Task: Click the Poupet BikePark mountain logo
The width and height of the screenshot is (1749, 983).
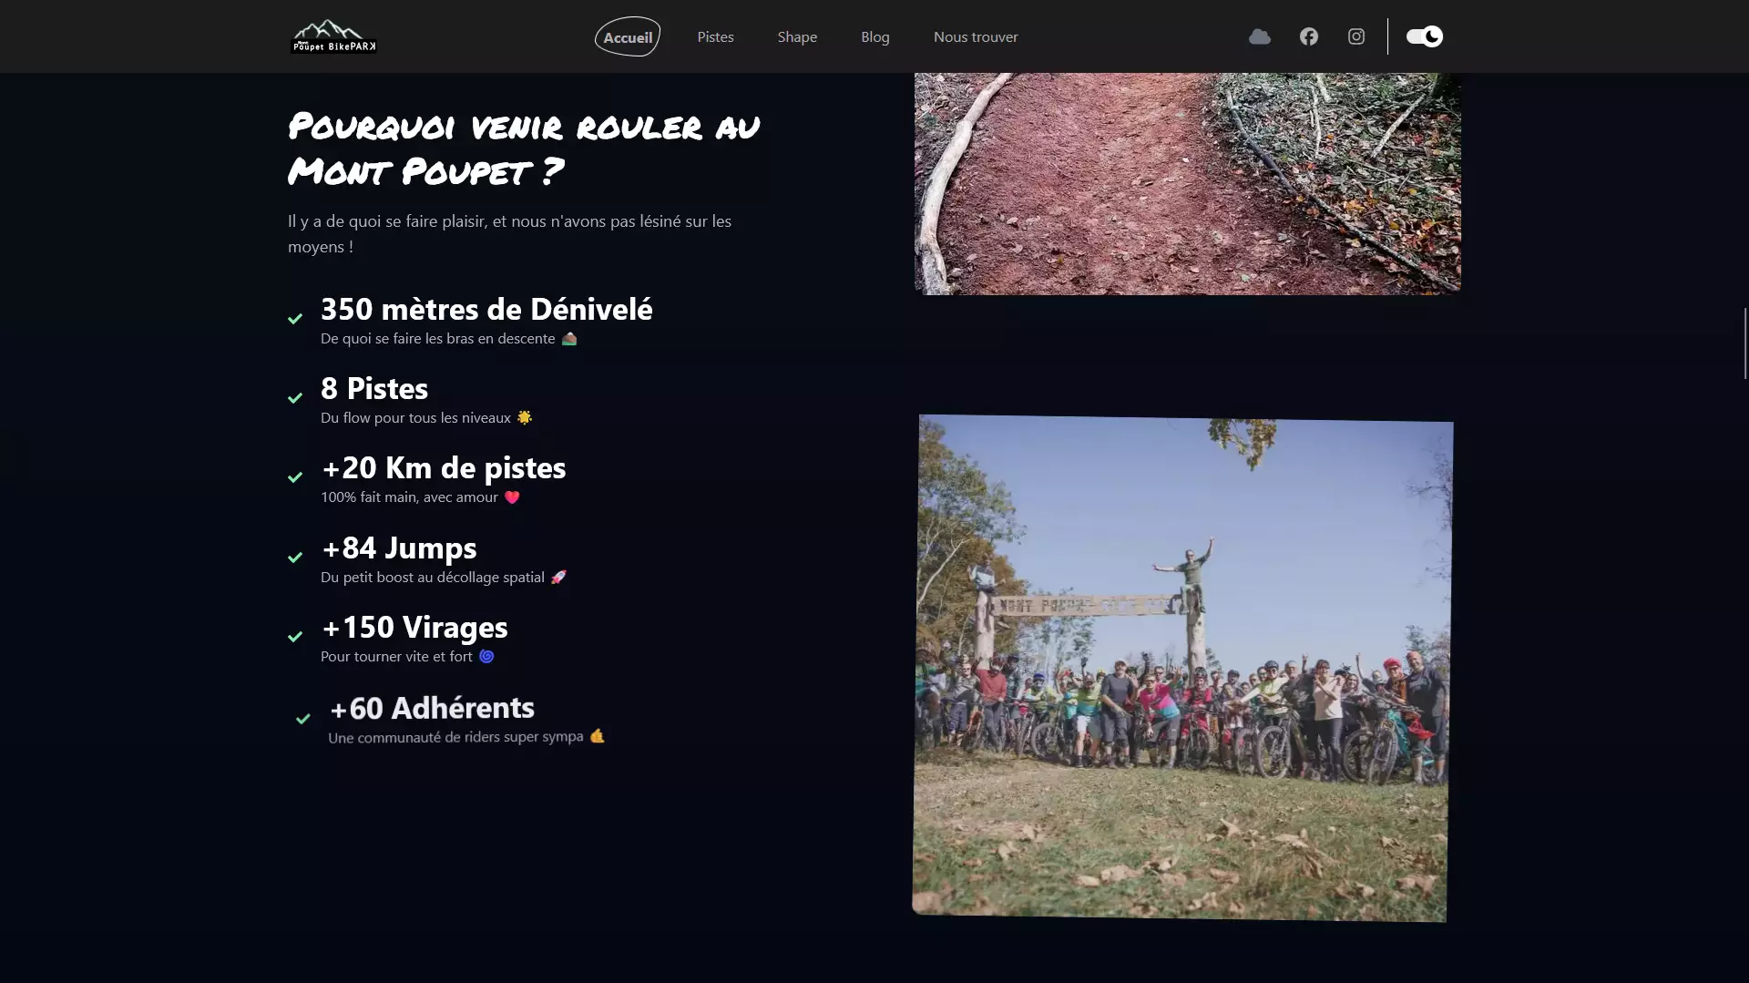Action: point(332,36)
